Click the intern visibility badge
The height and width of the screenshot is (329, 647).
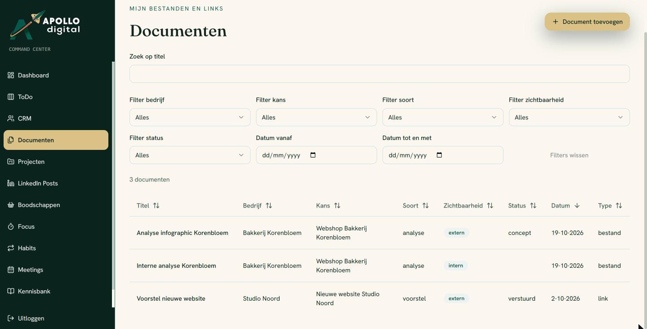click(456, 266)
